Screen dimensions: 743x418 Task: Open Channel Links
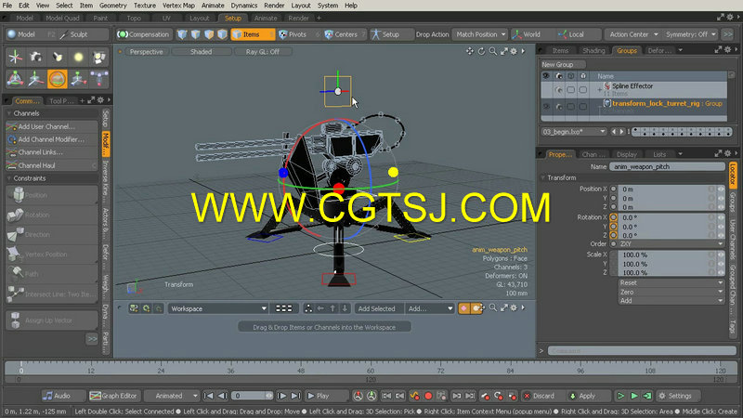tap(51, 152)
